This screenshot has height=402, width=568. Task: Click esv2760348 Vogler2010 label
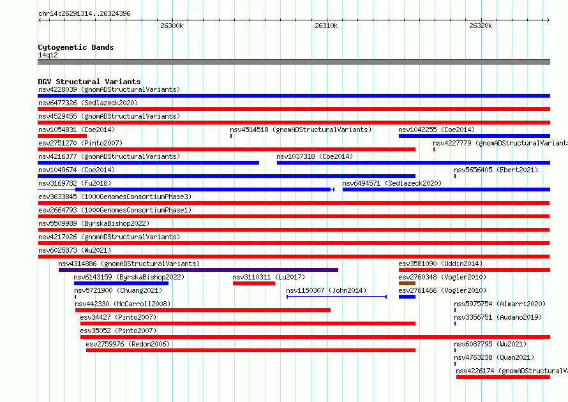click(x=442, y=277)
